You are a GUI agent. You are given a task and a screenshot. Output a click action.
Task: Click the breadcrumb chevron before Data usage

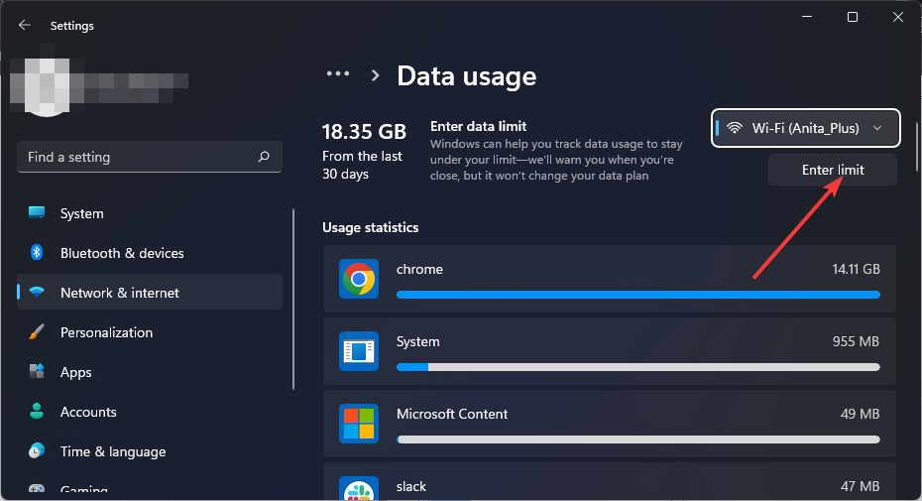click(376, 75)
